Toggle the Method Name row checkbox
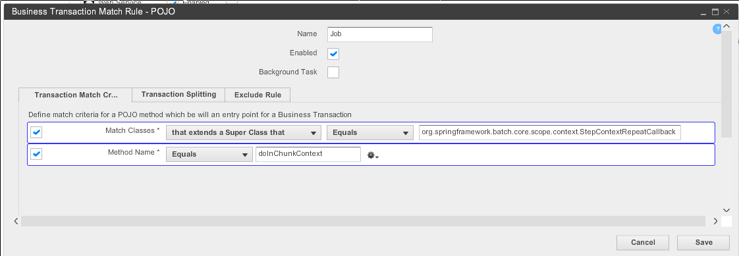Viewport: 739px width, 256px height. pyautogui.click(x=37, y=154)
